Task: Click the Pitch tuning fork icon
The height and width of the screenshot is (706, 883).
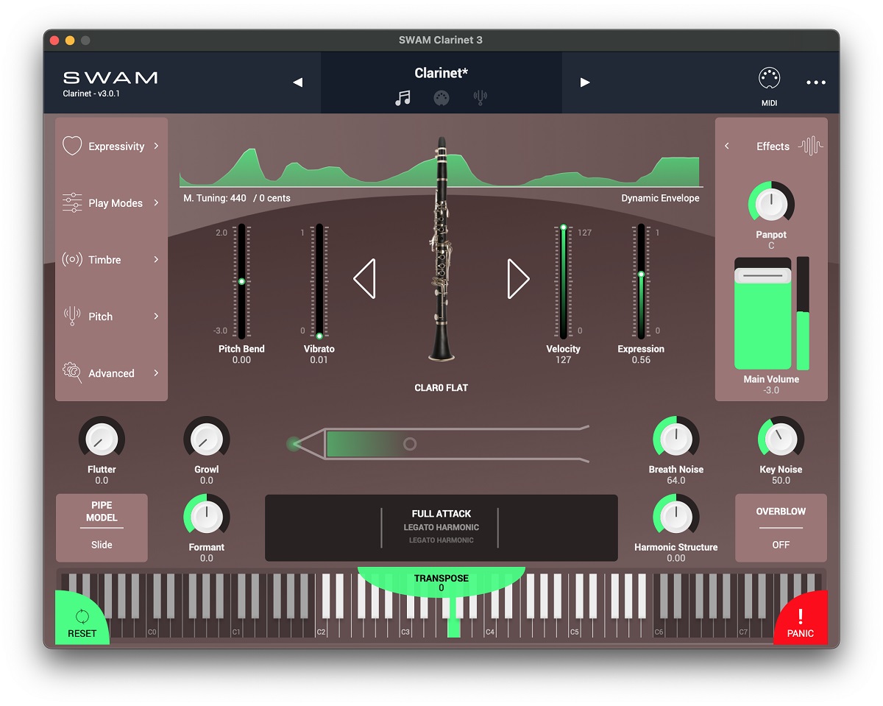Action: 72,316
